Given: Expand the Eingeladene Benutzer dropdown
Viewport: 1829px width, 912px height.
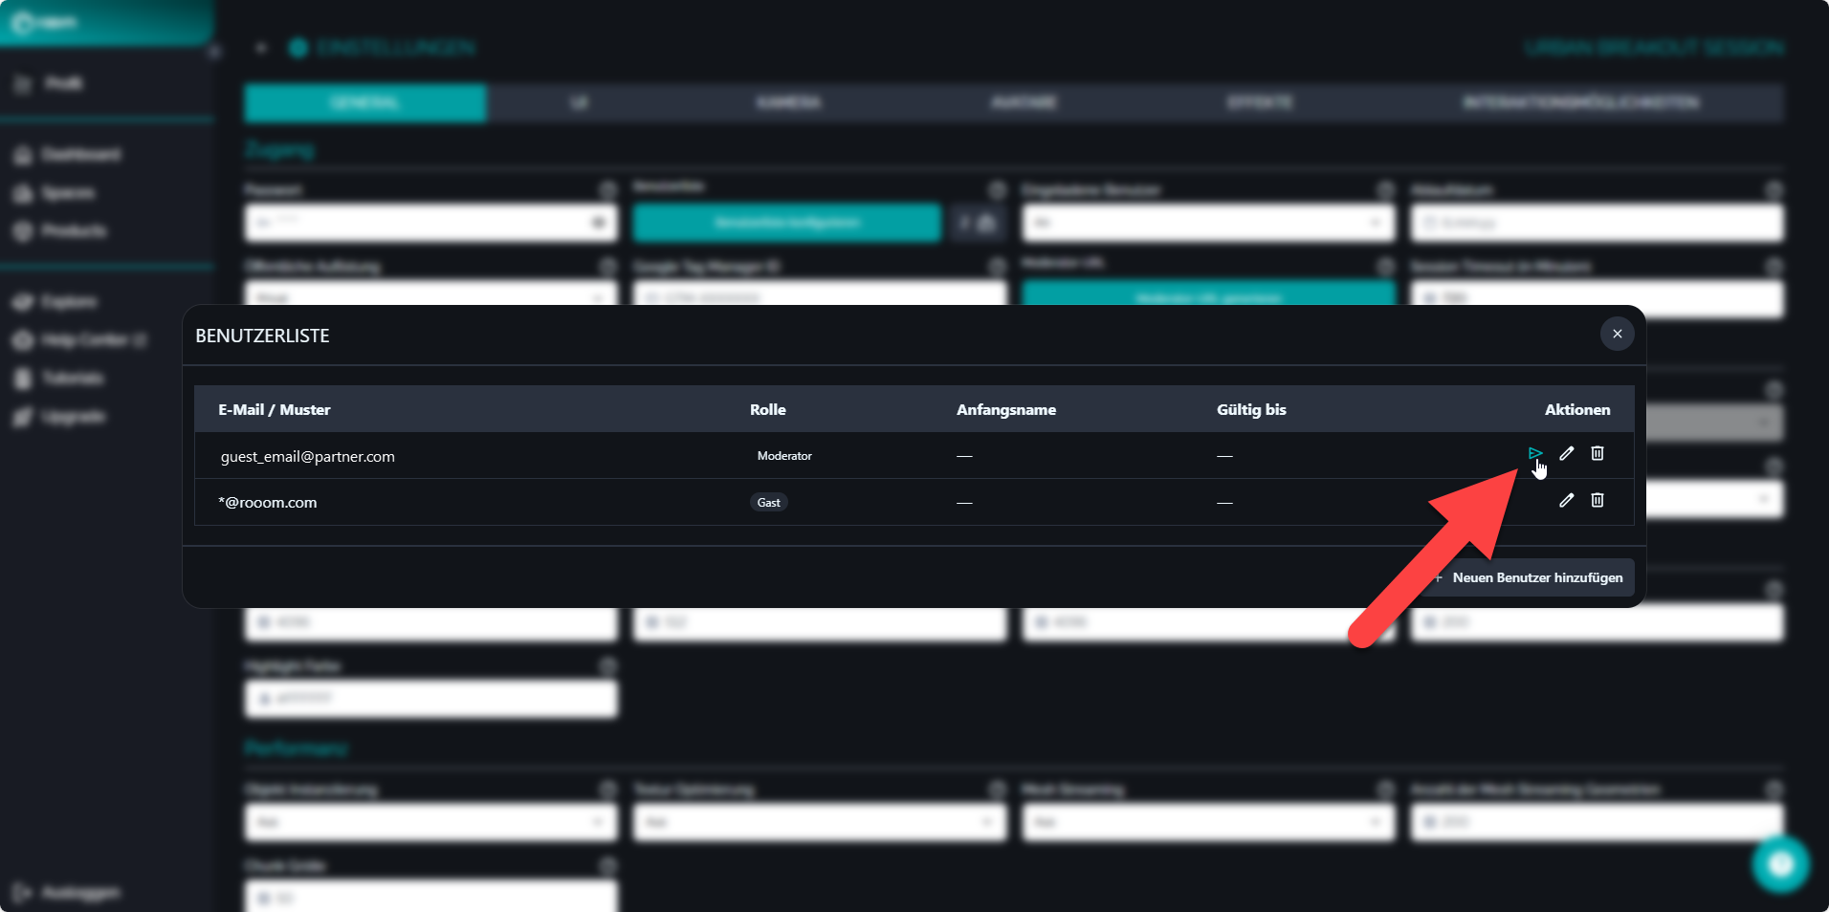Looking at the screenshot, I should 1207,223.
